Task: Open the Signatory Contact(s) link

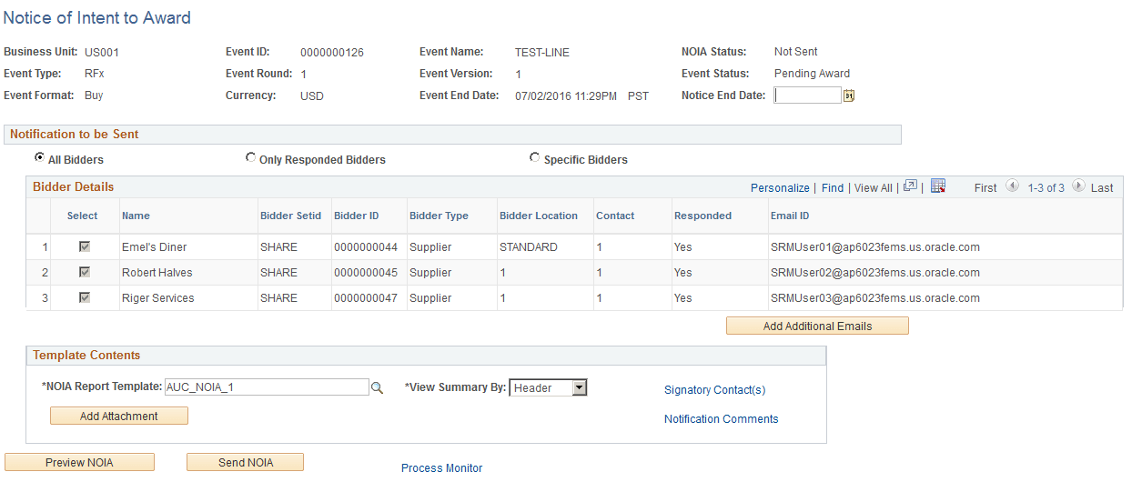Action: (x=714, y=390)
